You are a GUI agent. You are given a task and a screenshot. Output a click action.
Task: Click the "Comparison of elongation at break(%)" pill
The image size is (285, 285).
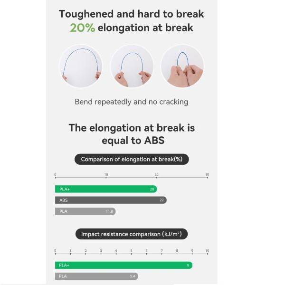click(x=132, y=159)
